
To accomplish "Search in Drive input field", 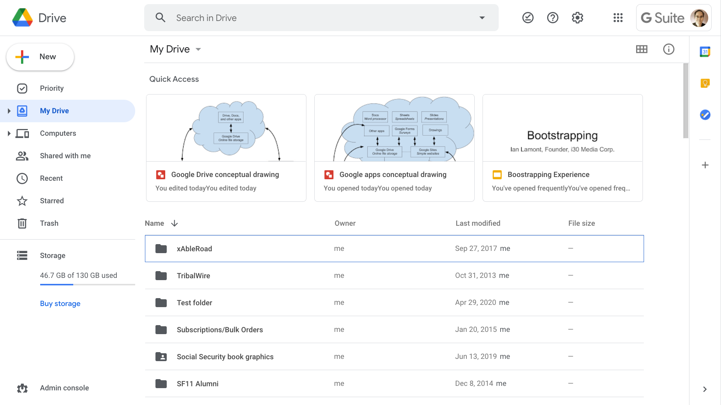I will click(x=321, y=18).
